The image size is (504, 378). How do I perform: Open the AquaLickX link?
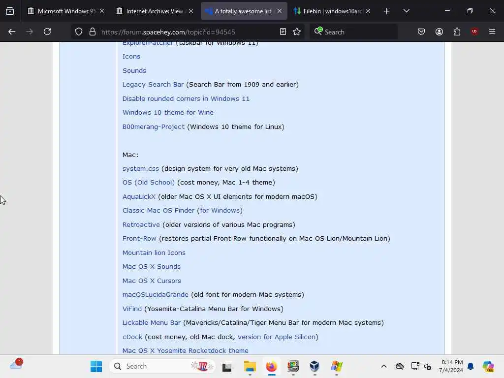coord(139,196)
